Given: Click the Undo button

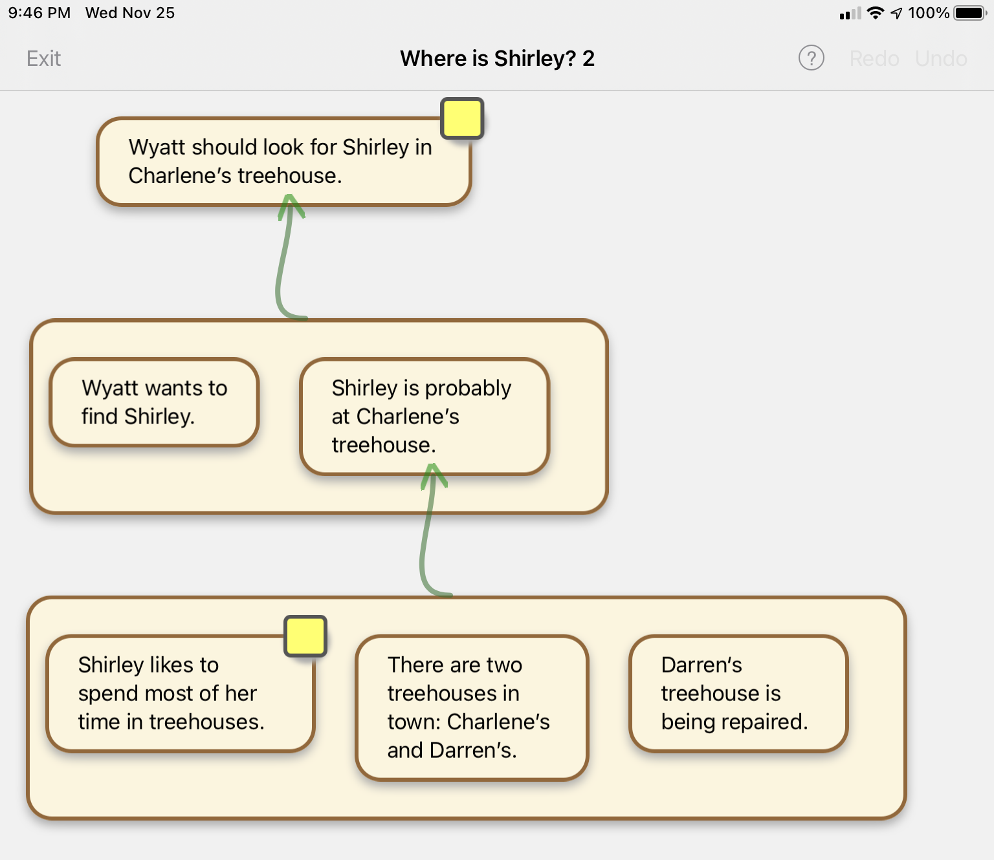Looking at the screenshot, I should pos(942,58).
